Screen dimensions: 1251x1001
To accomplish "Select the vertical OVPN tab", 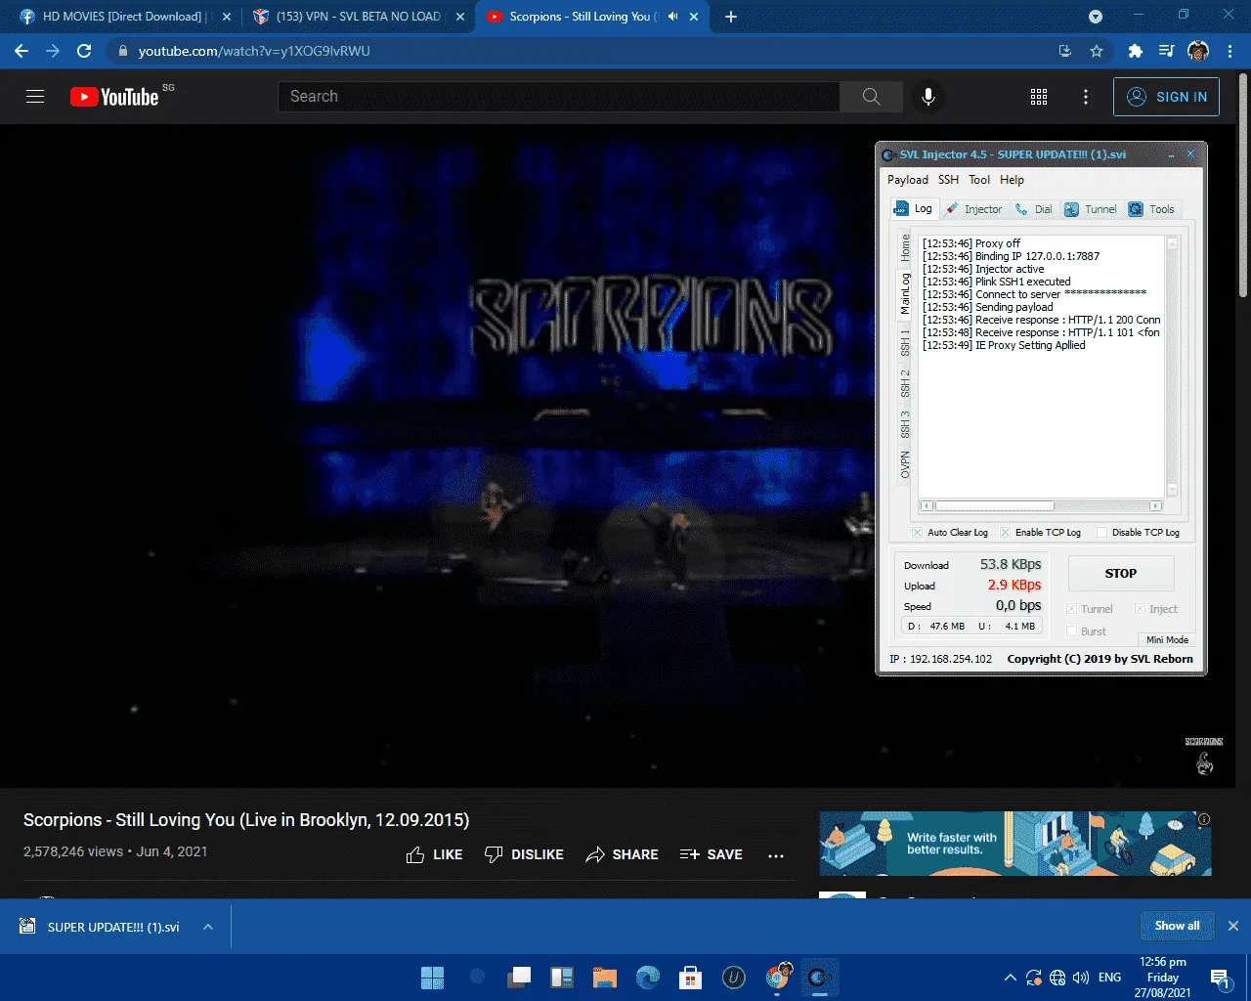I will (x=905, y=465).
